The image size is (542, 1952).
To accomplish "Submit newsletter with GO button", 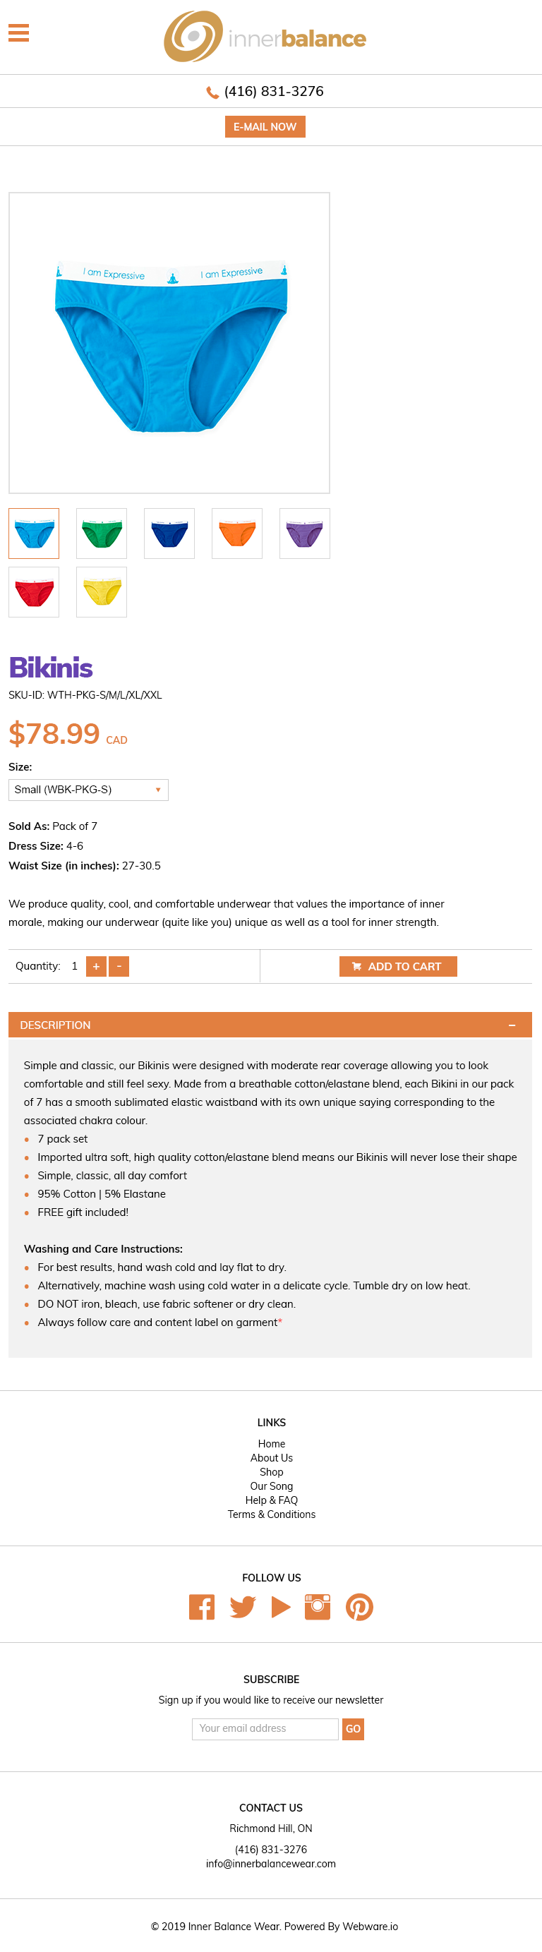I will point(354,1729).
